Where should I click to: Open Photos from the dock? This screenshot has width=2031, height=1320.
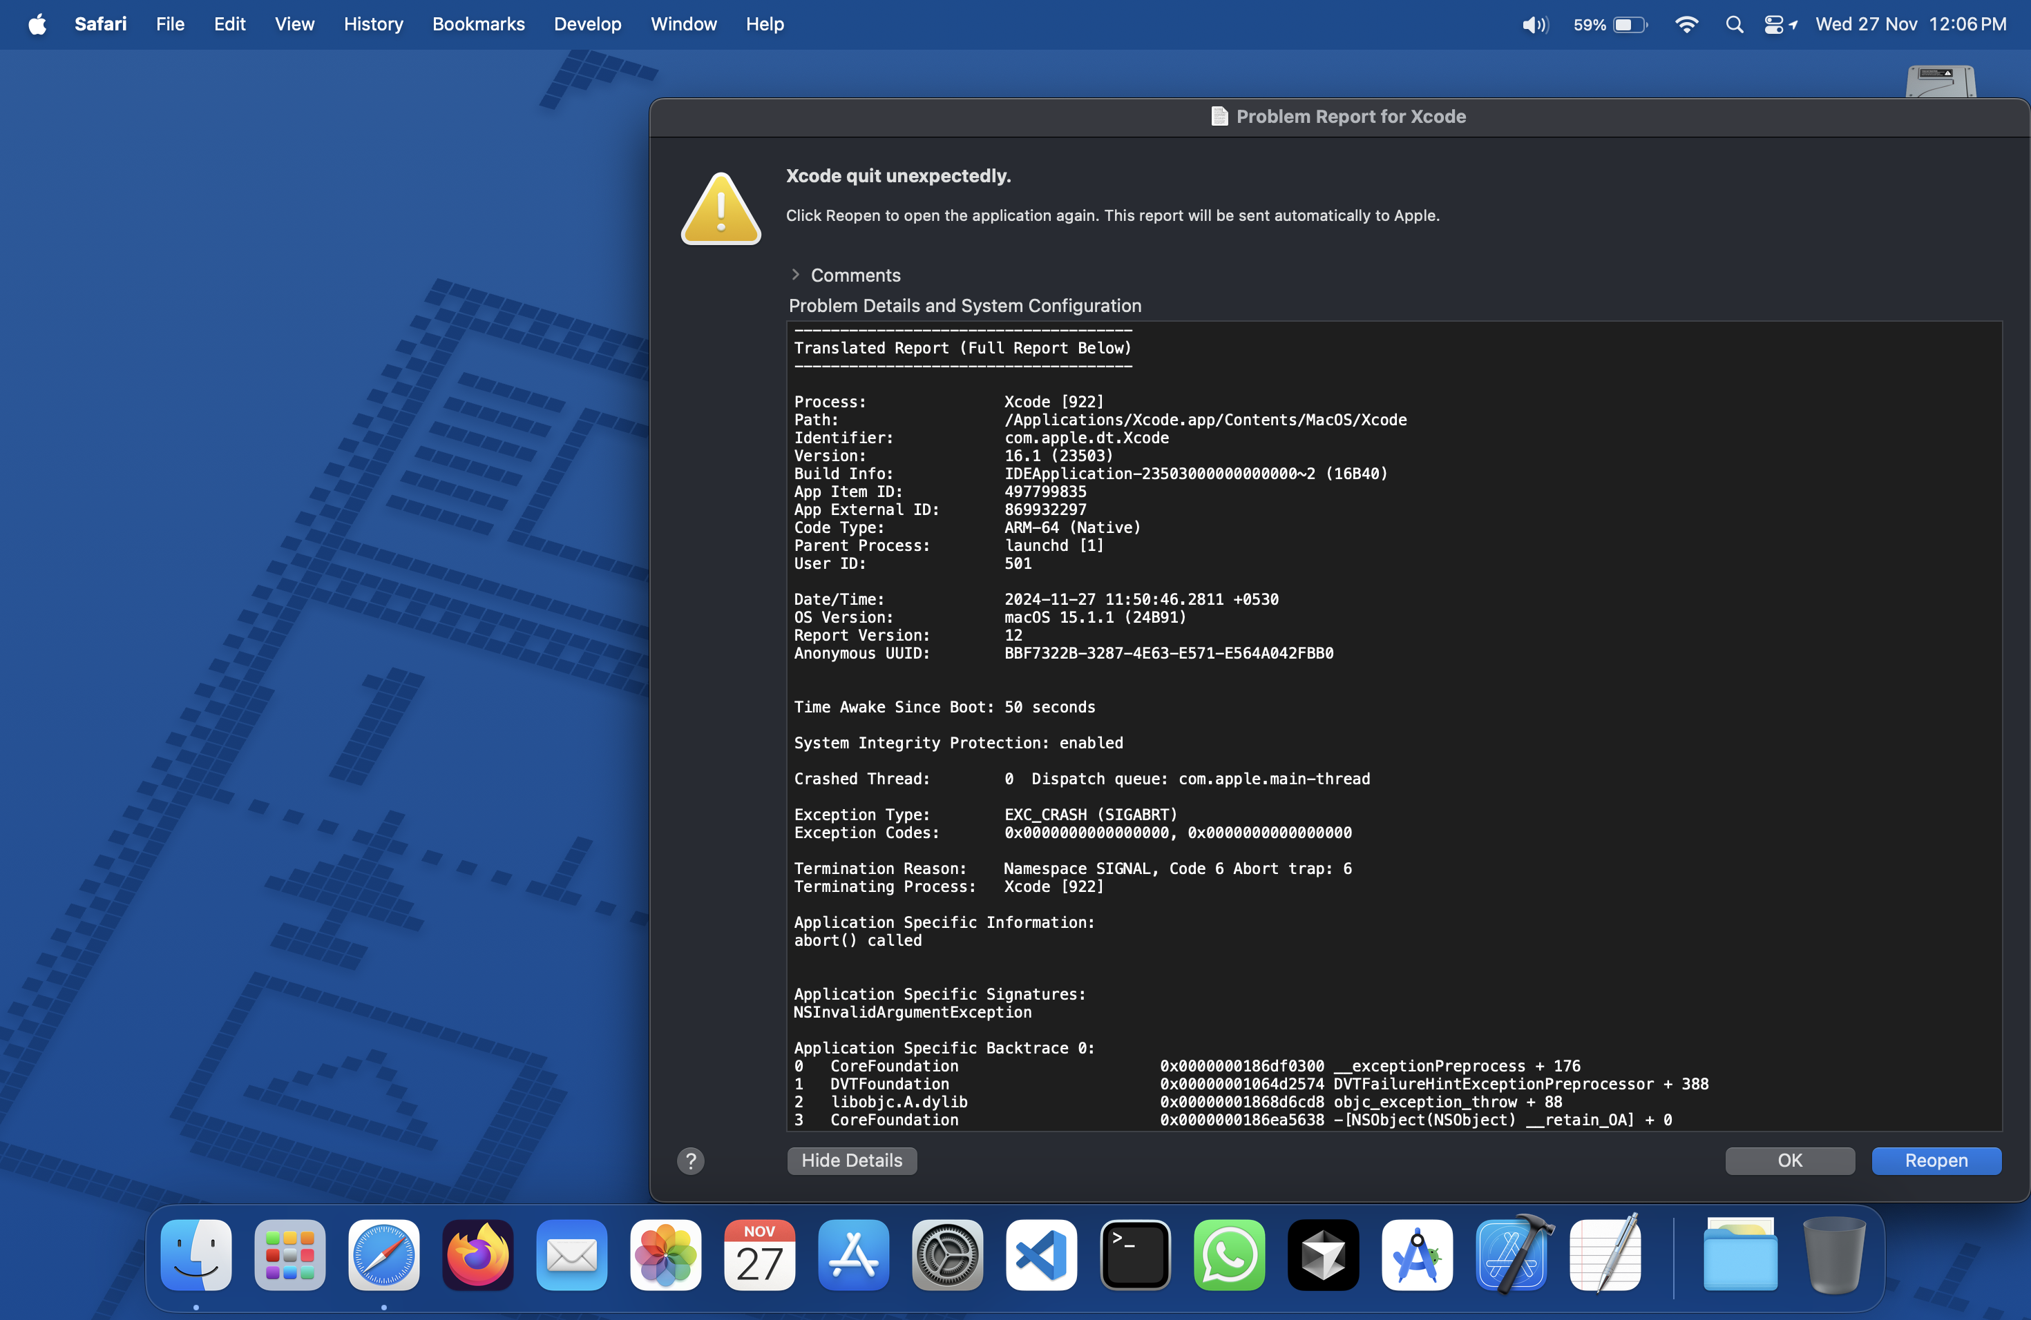666,1254
